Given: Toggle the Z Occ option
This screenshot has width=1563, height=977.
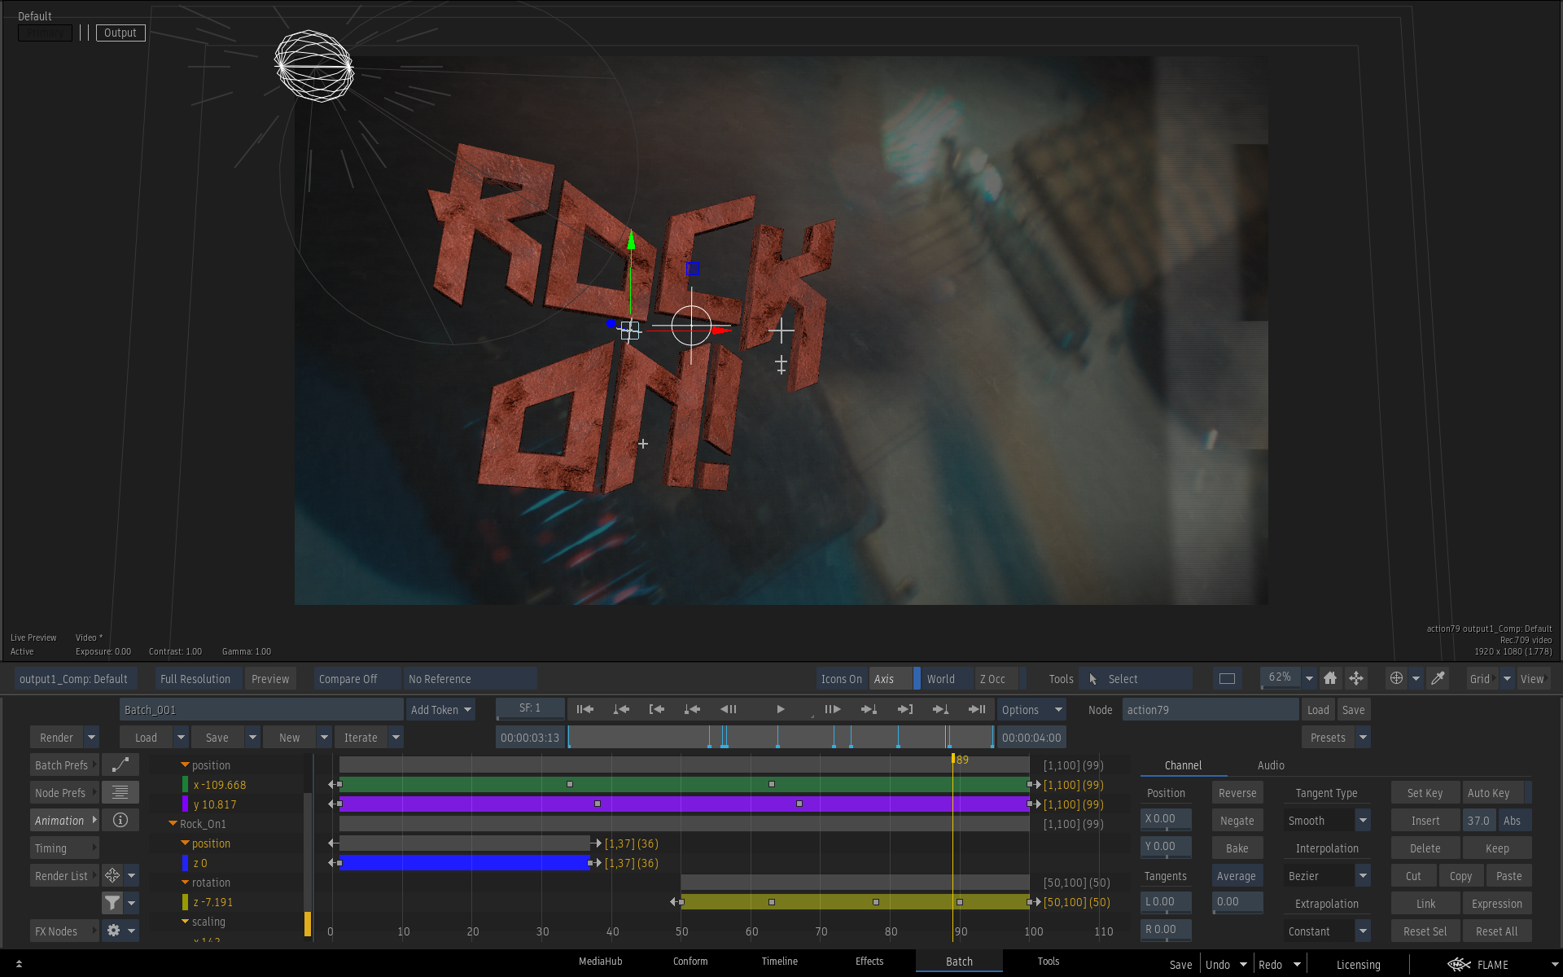Looking at the screenshot, I should tap(992, 679).
